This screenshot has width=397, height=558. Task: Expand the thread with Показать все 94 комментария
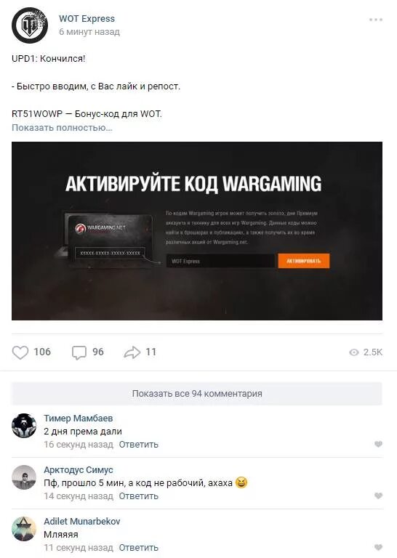click(x=197, y=394)
